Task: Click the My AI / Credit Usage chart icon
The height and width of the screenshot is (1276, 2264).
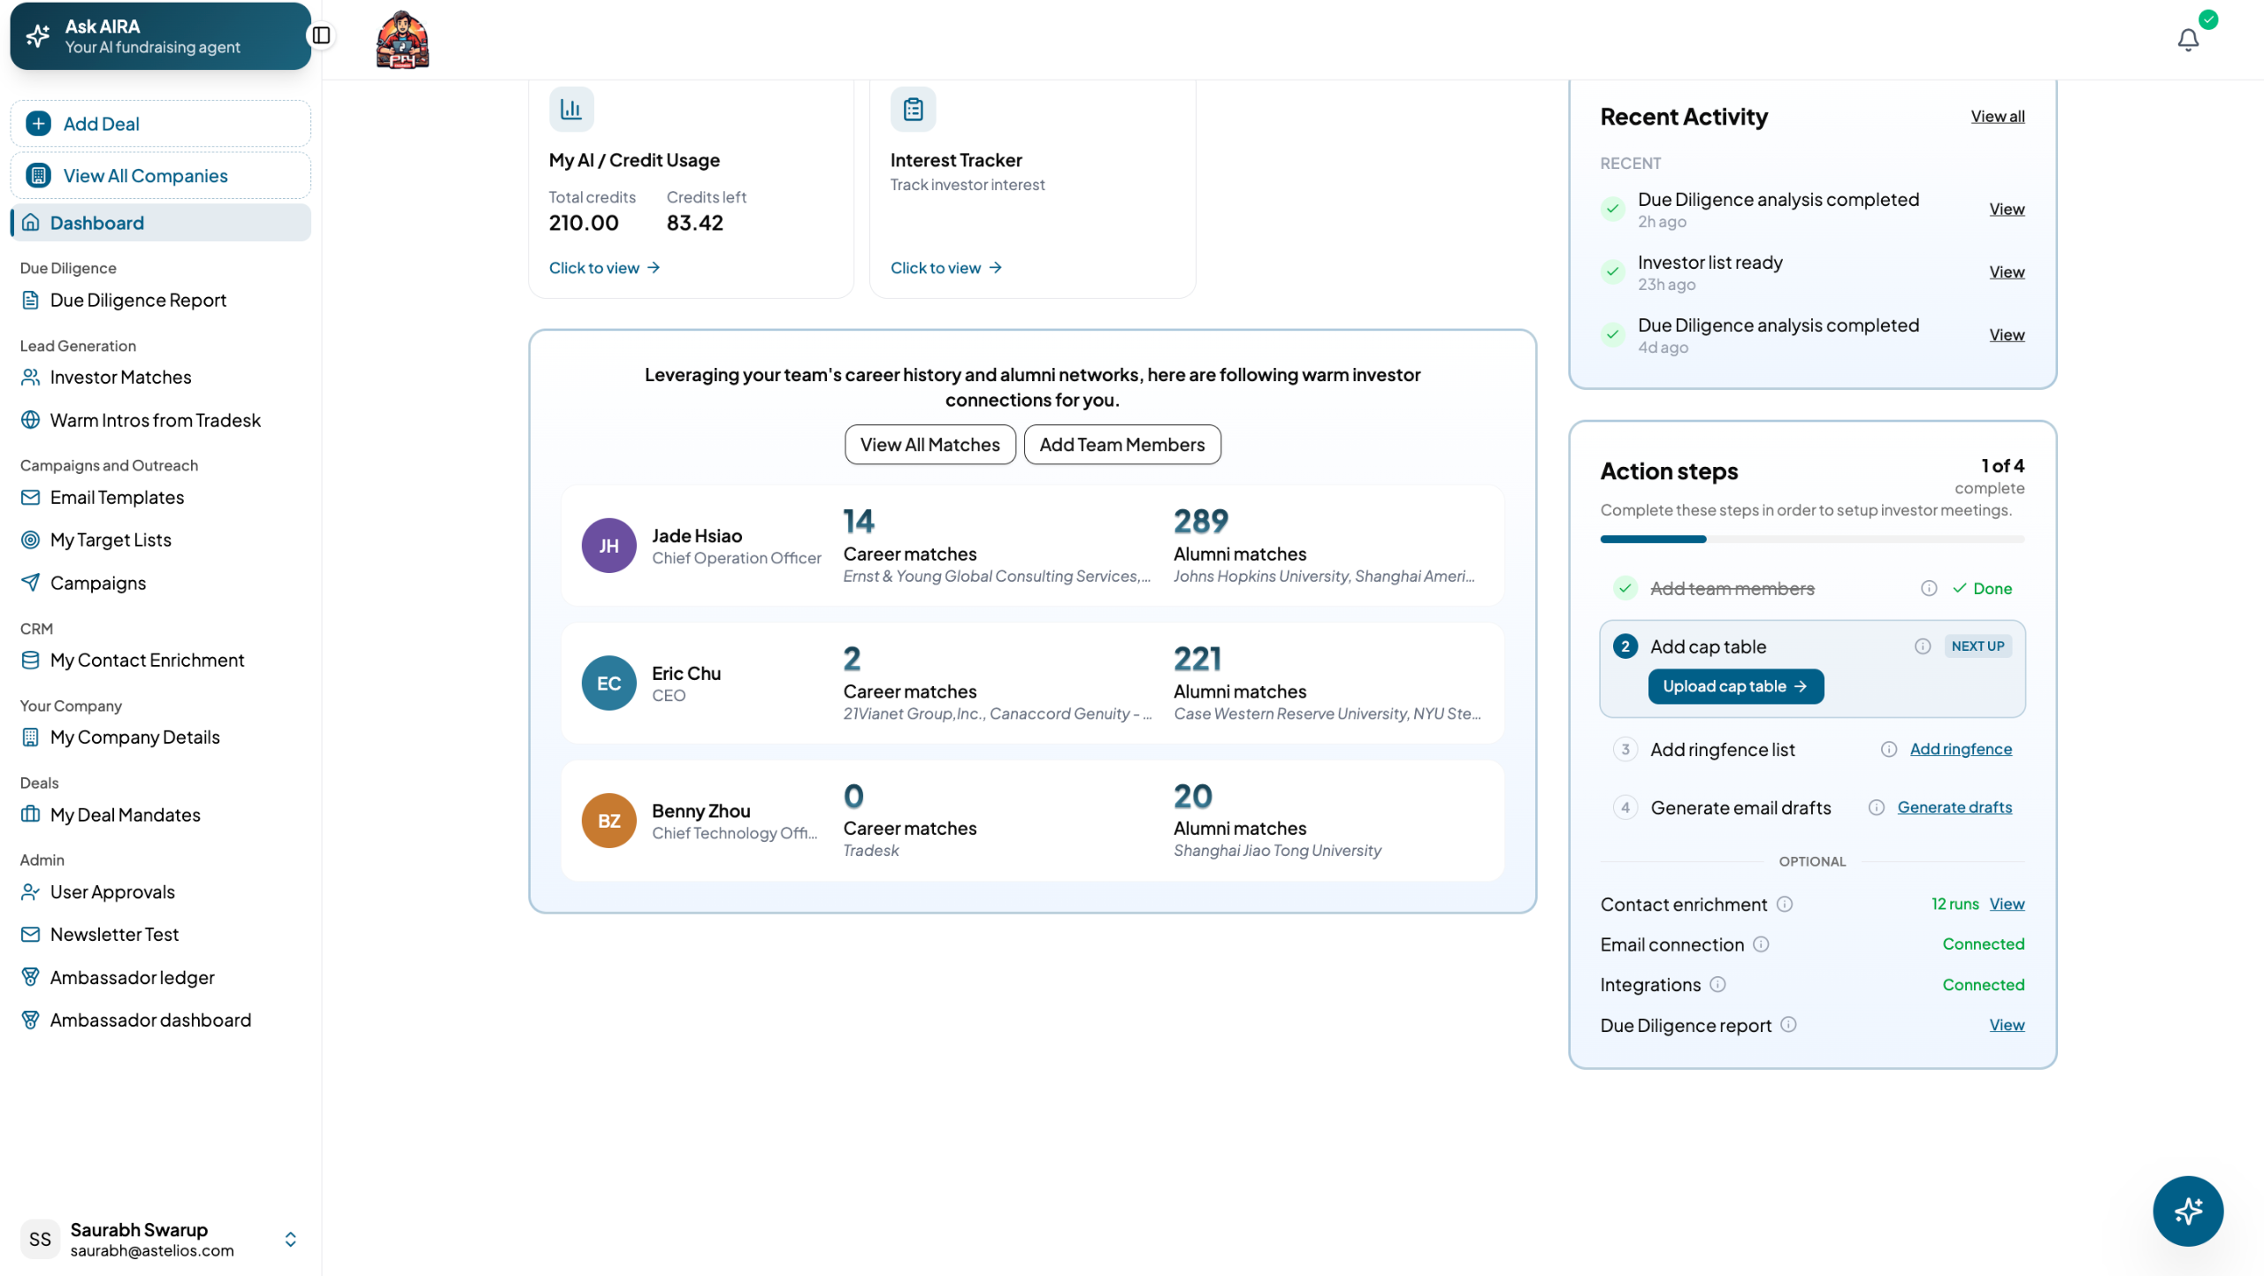Action: [571, 109]
